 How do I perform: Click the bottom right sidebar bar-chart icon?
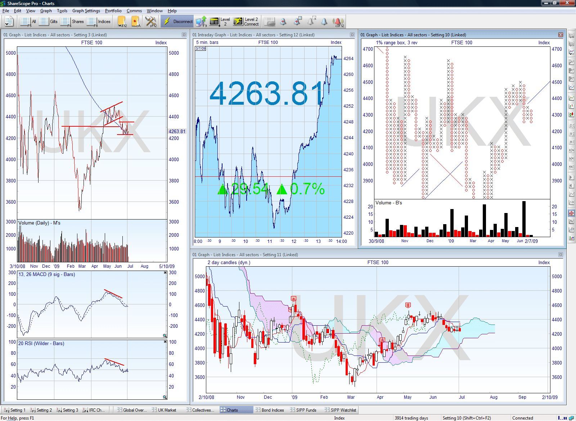[571, 238]
